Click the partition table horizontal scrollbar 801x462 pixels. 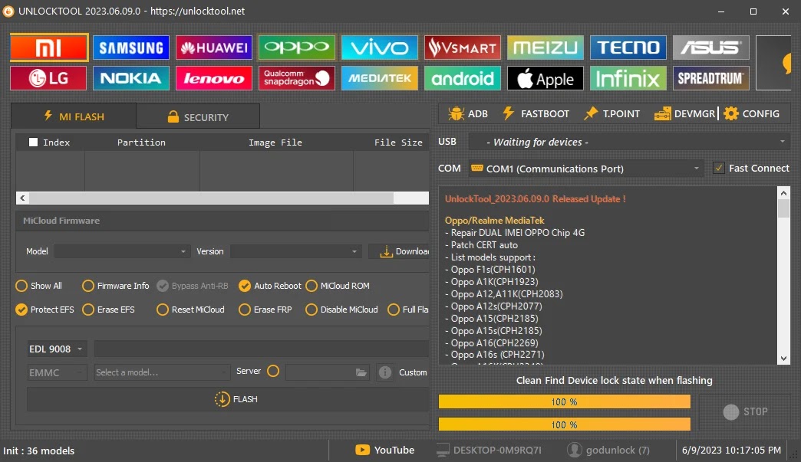click(222, 198)
